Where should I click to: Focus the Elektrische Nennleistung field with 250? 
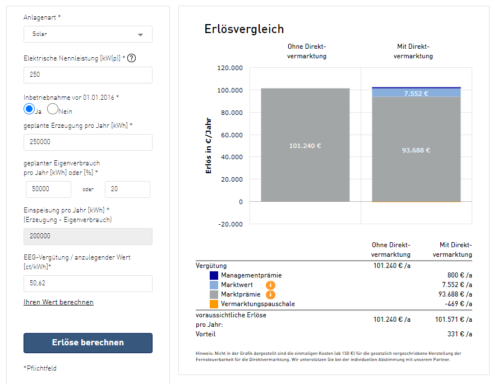[88, 75]
